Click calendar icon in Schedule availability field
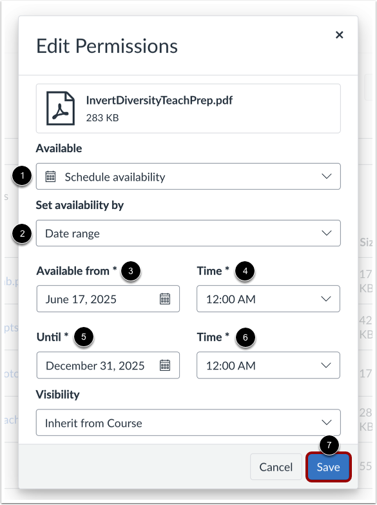The height and width of the screenshot is (505, 377). point(50,177)
